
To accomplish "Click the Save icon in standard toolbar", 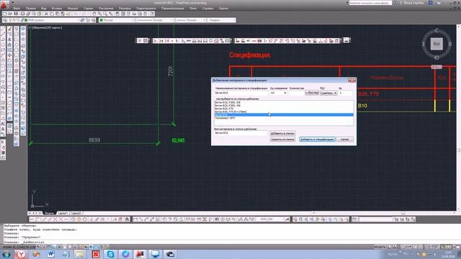I will click(16, 14).
